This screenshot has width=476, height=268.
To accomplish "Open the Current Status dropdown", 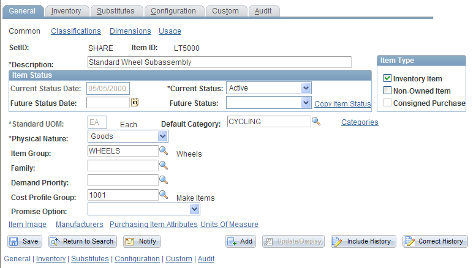I will (269, 88).
